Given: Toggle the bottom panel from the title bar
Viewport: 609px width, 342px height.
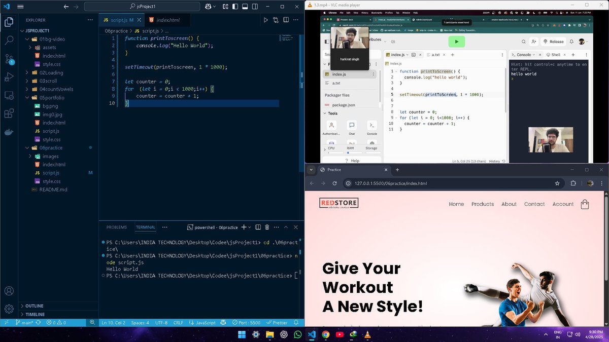Looking at the screenshot, I should point(245,7).
